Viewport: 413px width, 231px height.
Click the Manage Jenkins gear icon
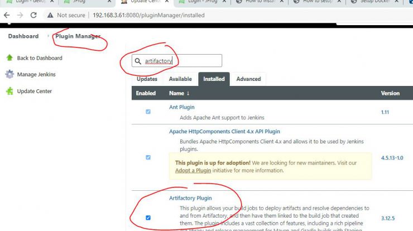(x=9, y=74)
